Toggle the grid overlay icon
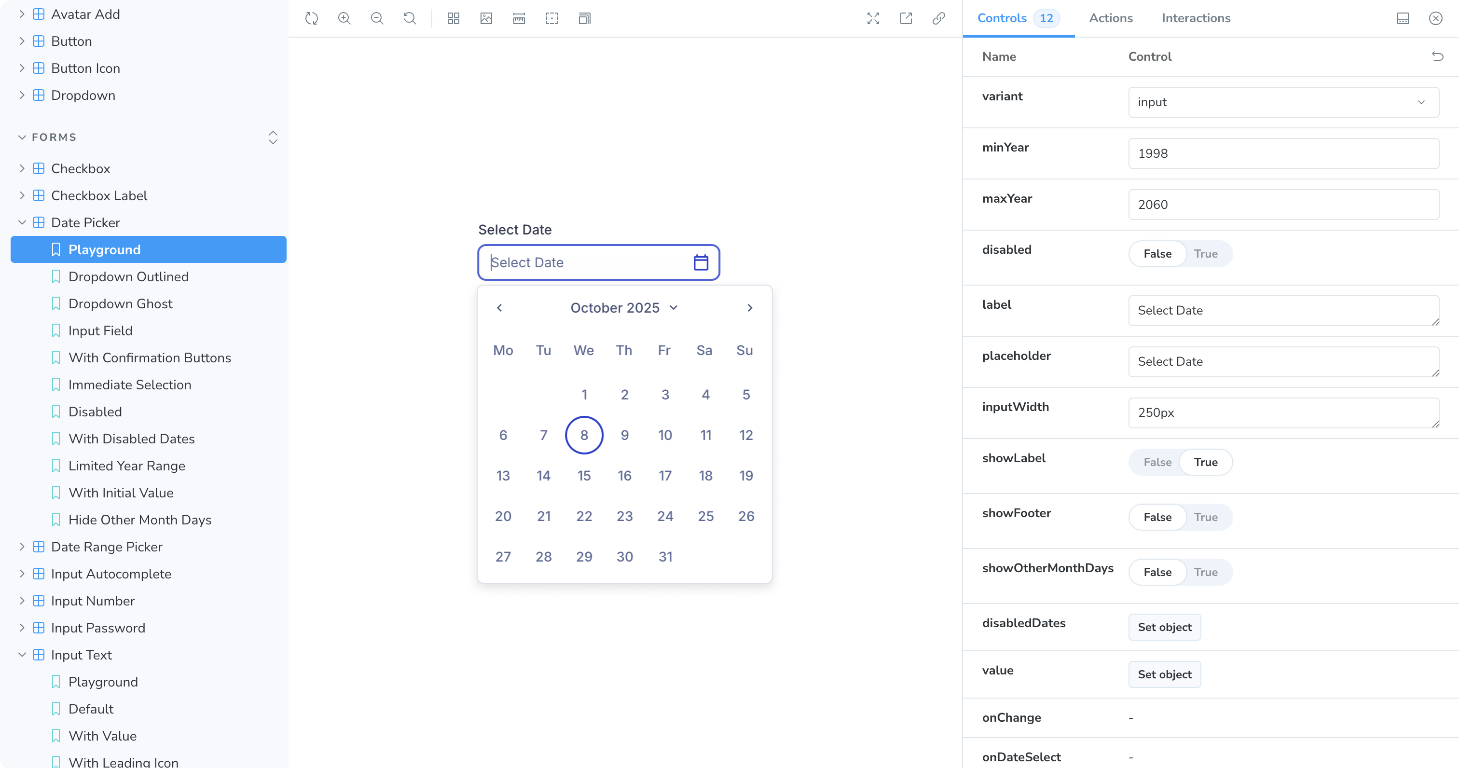The image size is (1459, 769). (453, 18)
